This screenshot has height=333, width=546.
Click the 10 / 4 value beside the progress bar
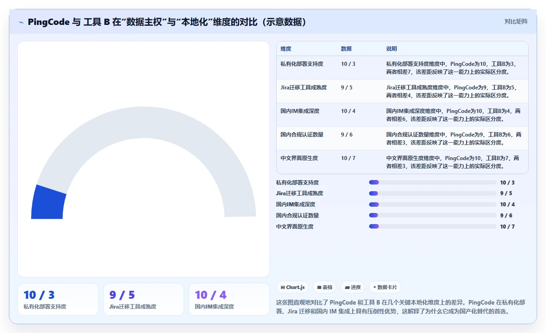pyautogui.click(x=507, y=205)
